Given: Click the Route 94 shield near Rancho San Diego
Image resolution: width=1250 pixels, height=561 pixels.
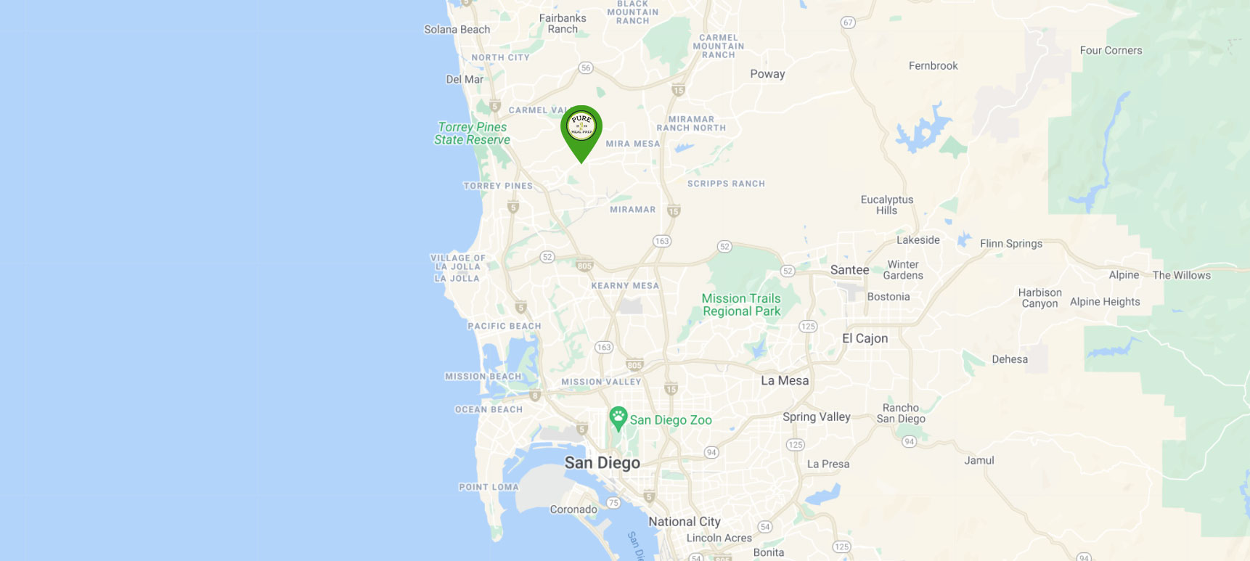Looking at the screenshot, I should tap(909, 441).
